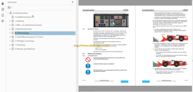Open the bookmark options dropdown menu
Screen dimensions: 193x92
[x=10, y=8]
